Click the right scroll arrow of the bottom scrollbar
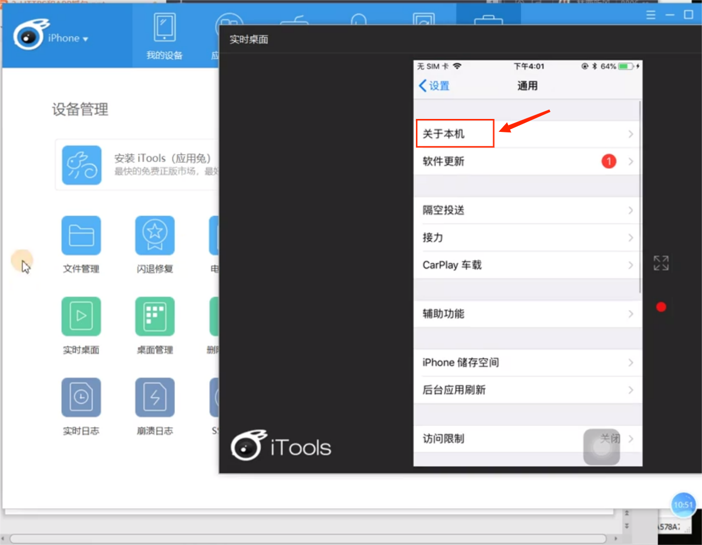Screen dimensions: 702x545 [616, 539]
